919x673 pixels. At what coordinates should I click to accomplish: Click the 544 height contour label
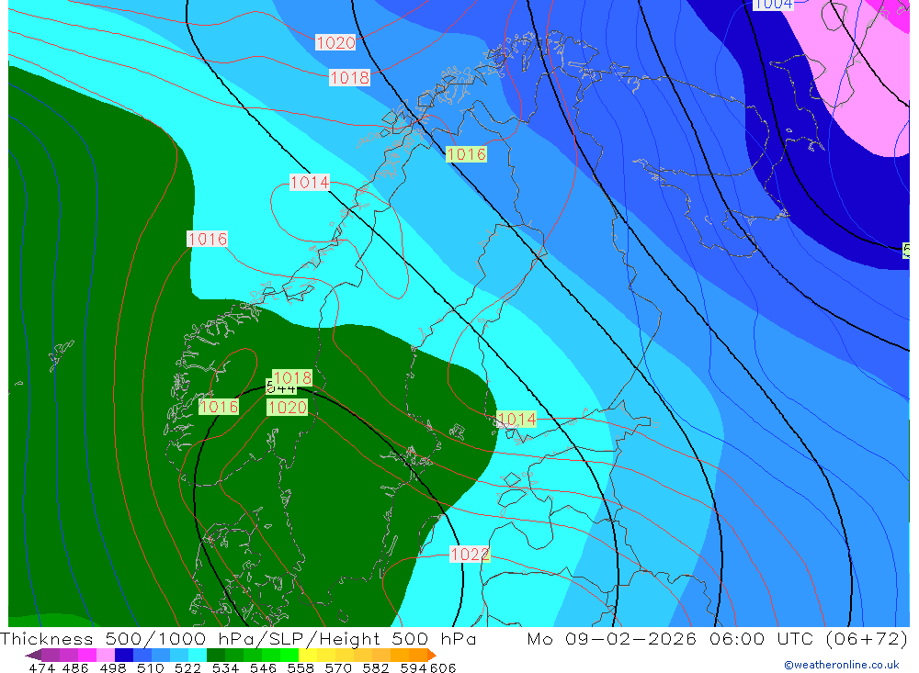click(280, 387)
